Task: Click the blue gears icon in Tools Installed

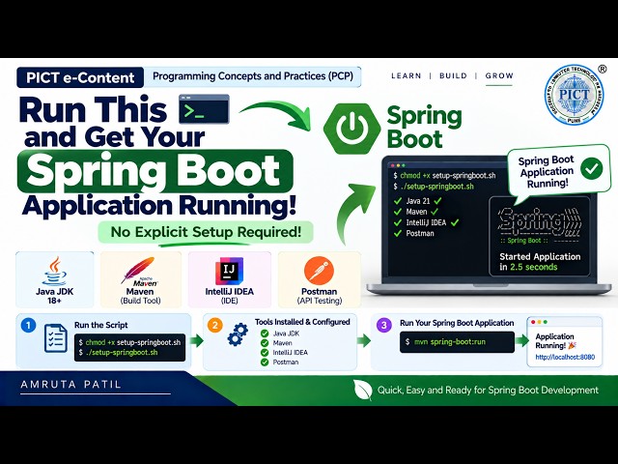Action: [239, 334]
